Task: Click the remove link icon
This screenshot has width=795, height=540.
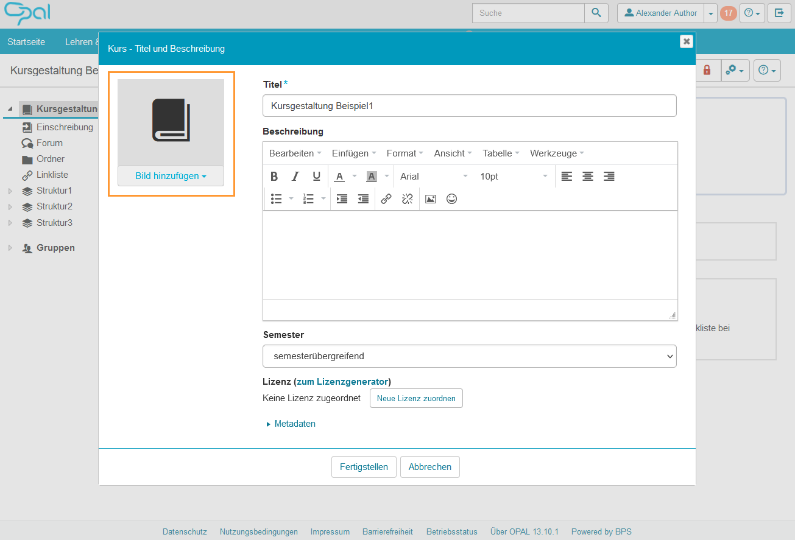Action: [408, 199]
